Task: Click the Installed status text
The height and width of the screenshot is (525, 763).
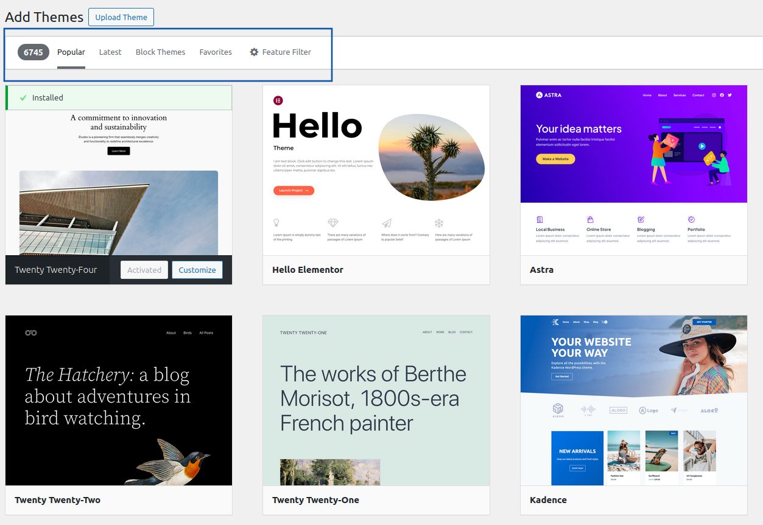Action: tap(47, 97)
